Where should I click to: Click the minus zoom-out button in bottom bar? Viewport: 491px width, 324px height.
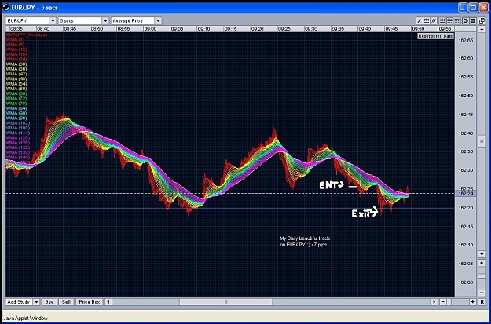443,302
